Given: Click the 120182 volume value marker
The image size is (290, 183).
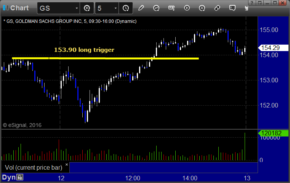Looking at the screenshot, I should point(273,133).
